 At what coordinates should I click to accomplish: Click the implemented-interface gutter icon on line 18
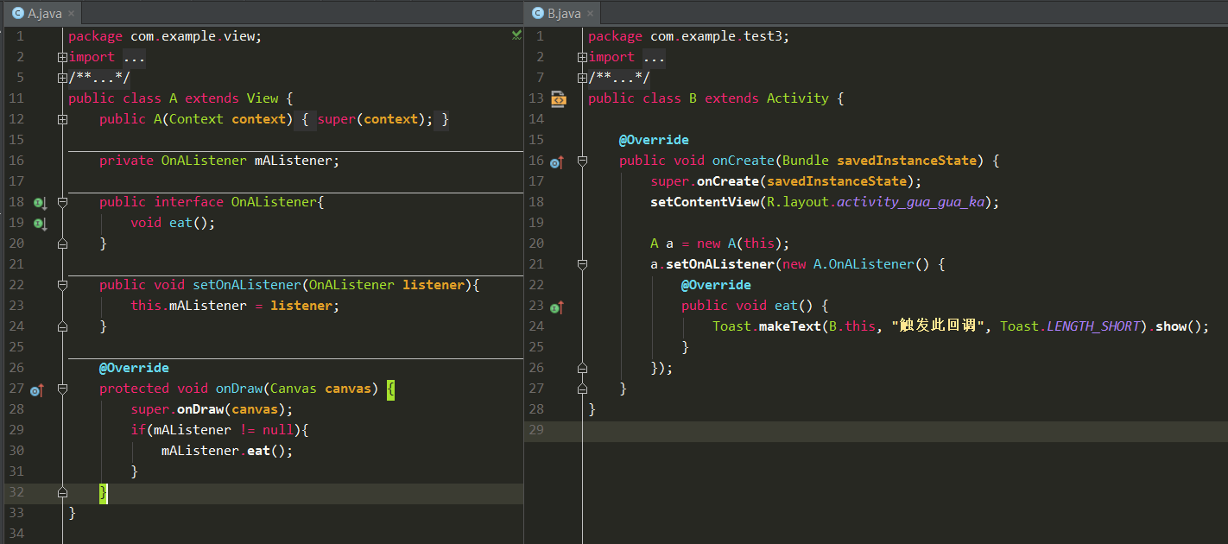point(40,202)
